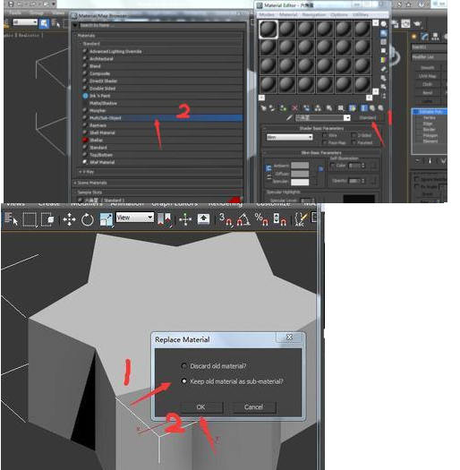Open the Material menu in Material Editor

288,14
